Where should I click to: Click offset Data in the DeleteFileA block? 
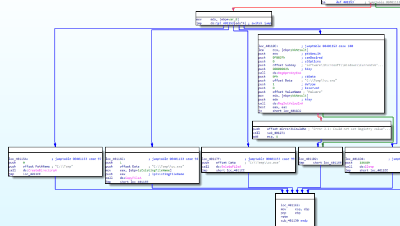[x=225, y=163]
